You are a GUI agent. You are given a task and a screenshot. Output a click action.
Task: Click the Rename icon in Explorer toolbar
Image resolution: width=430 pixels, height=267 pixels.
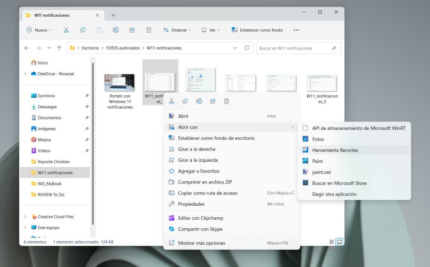[116, 30]
